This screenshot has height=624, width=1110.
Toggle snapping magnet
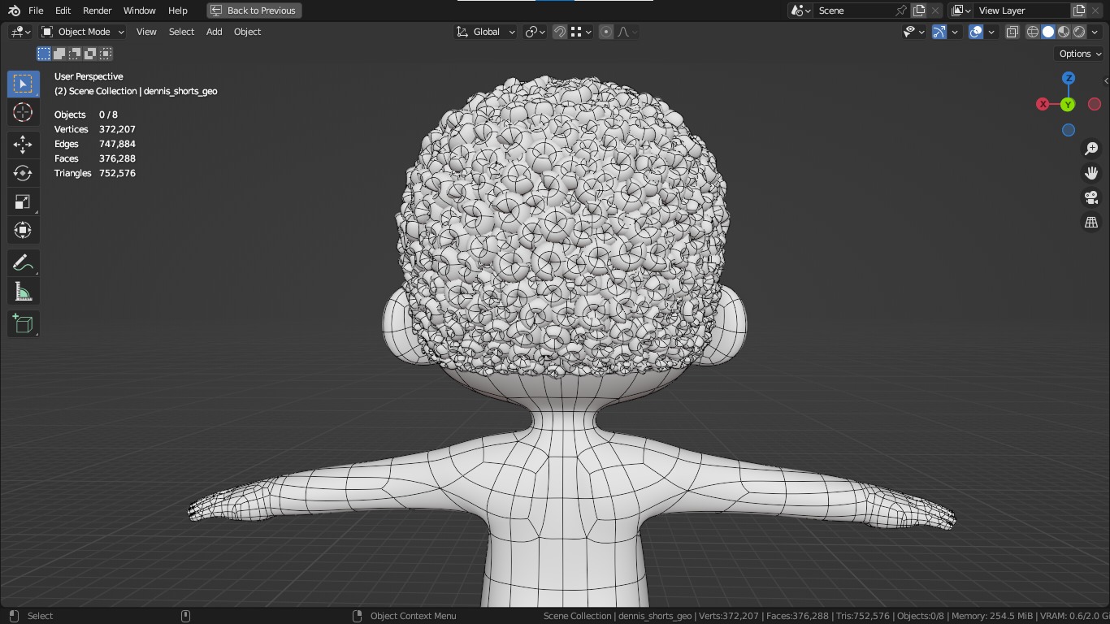pos(560,32)
